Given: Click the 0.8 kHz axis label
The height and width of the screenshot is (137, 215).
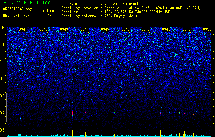Looking at the screenshot, I should click(3, 96).
